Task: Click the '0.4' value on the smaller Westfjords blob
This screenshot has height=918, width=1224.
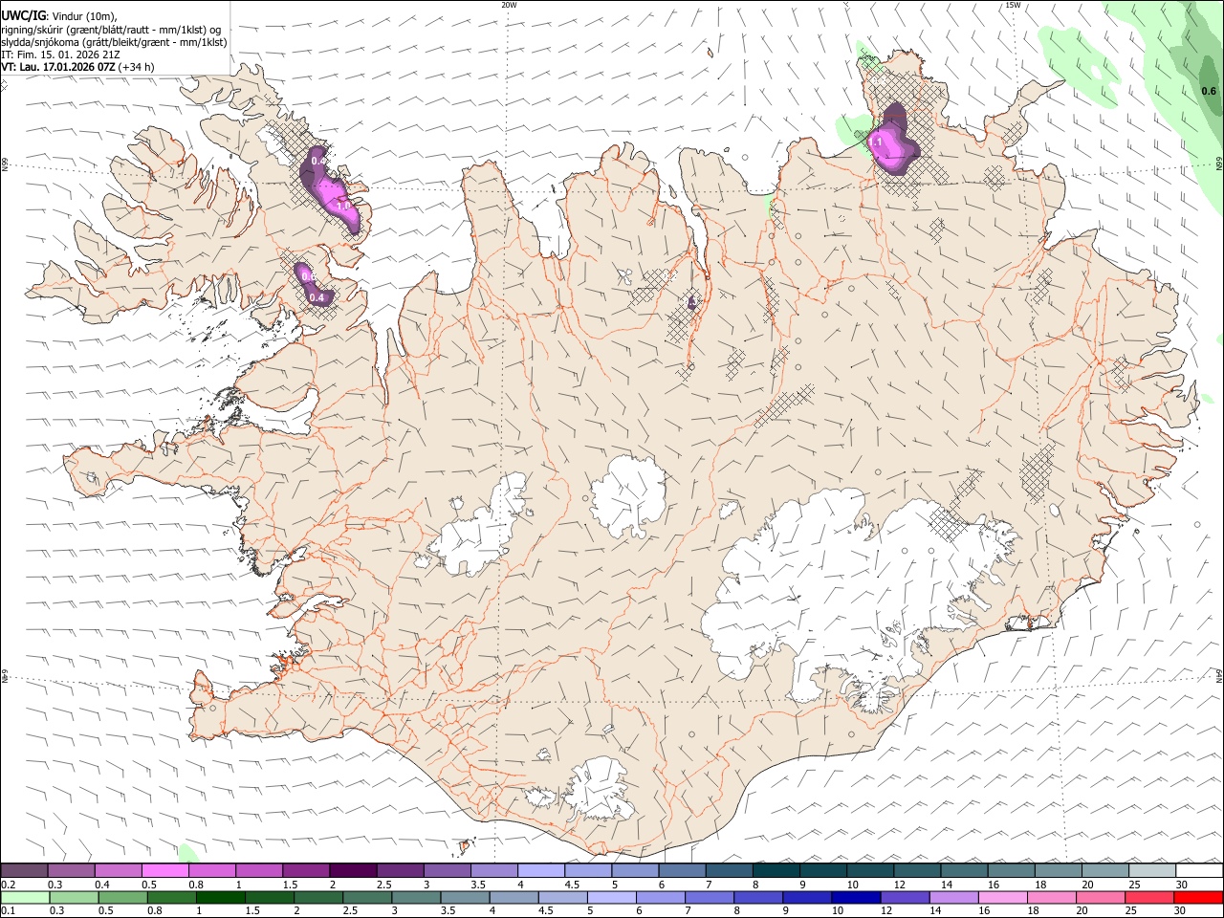Action: pos(318,298)
